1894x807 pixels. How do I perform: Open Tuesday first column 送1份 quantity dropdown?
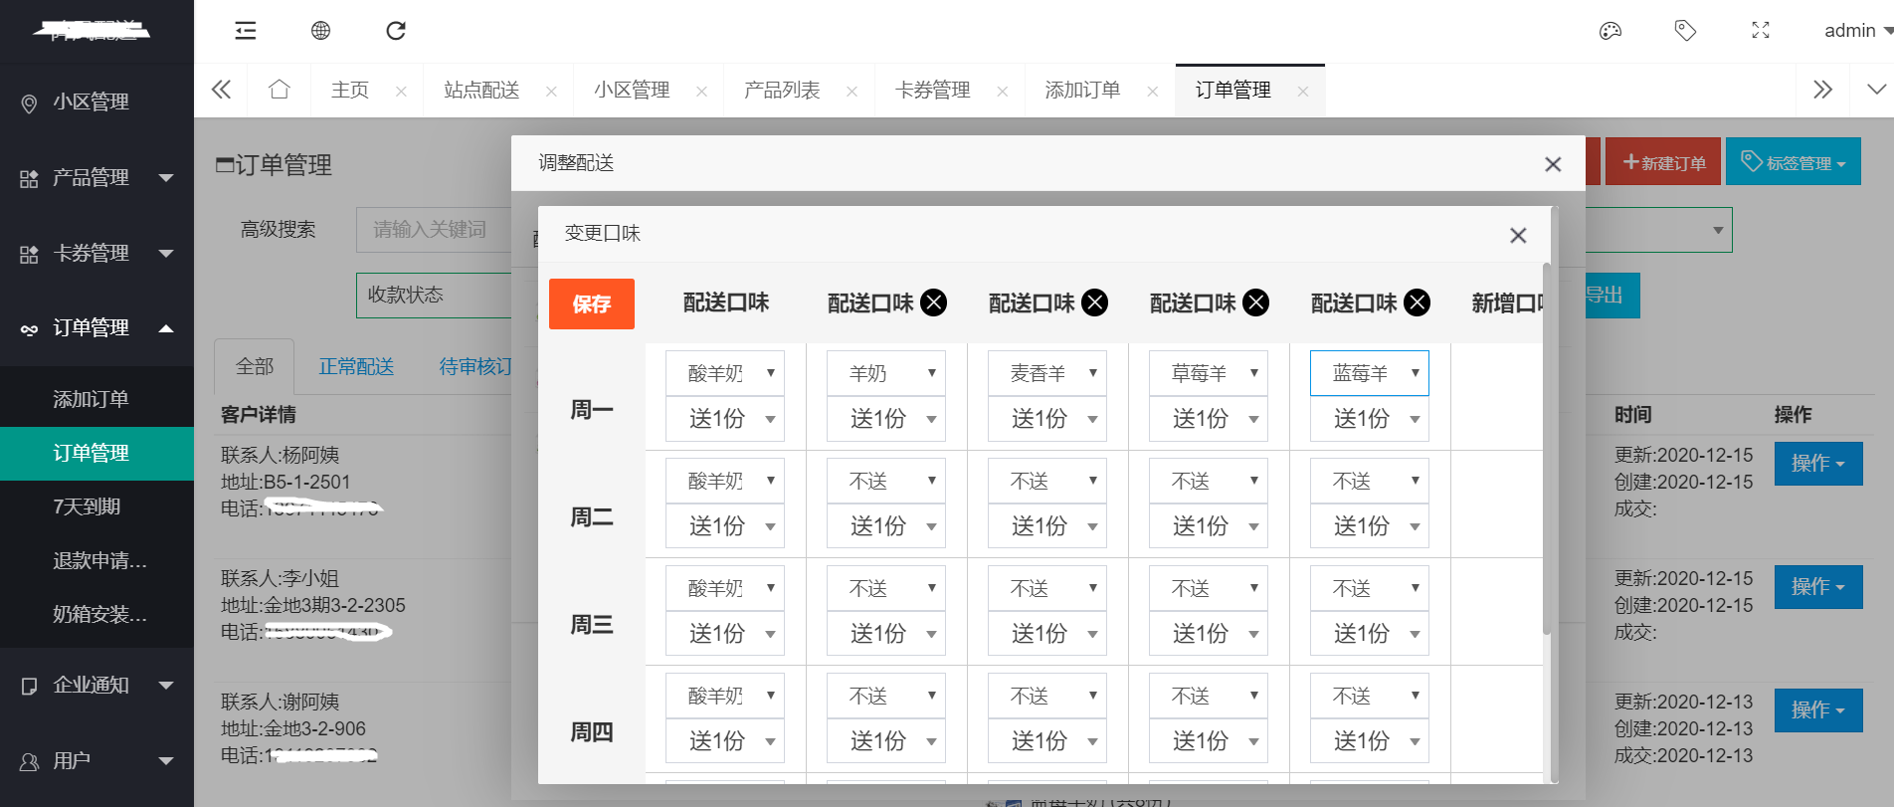pos(725,526)
